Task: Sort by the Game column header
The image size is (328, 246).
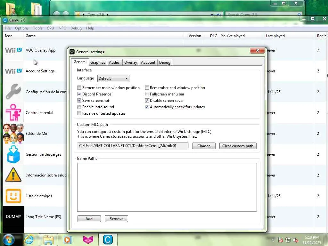Action: click(103, 36)
